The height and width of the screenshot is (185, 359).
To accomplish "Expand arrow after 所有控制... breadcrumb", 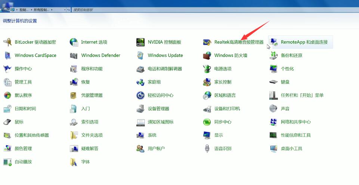I will pyautogui.click(x=52, y=10).
